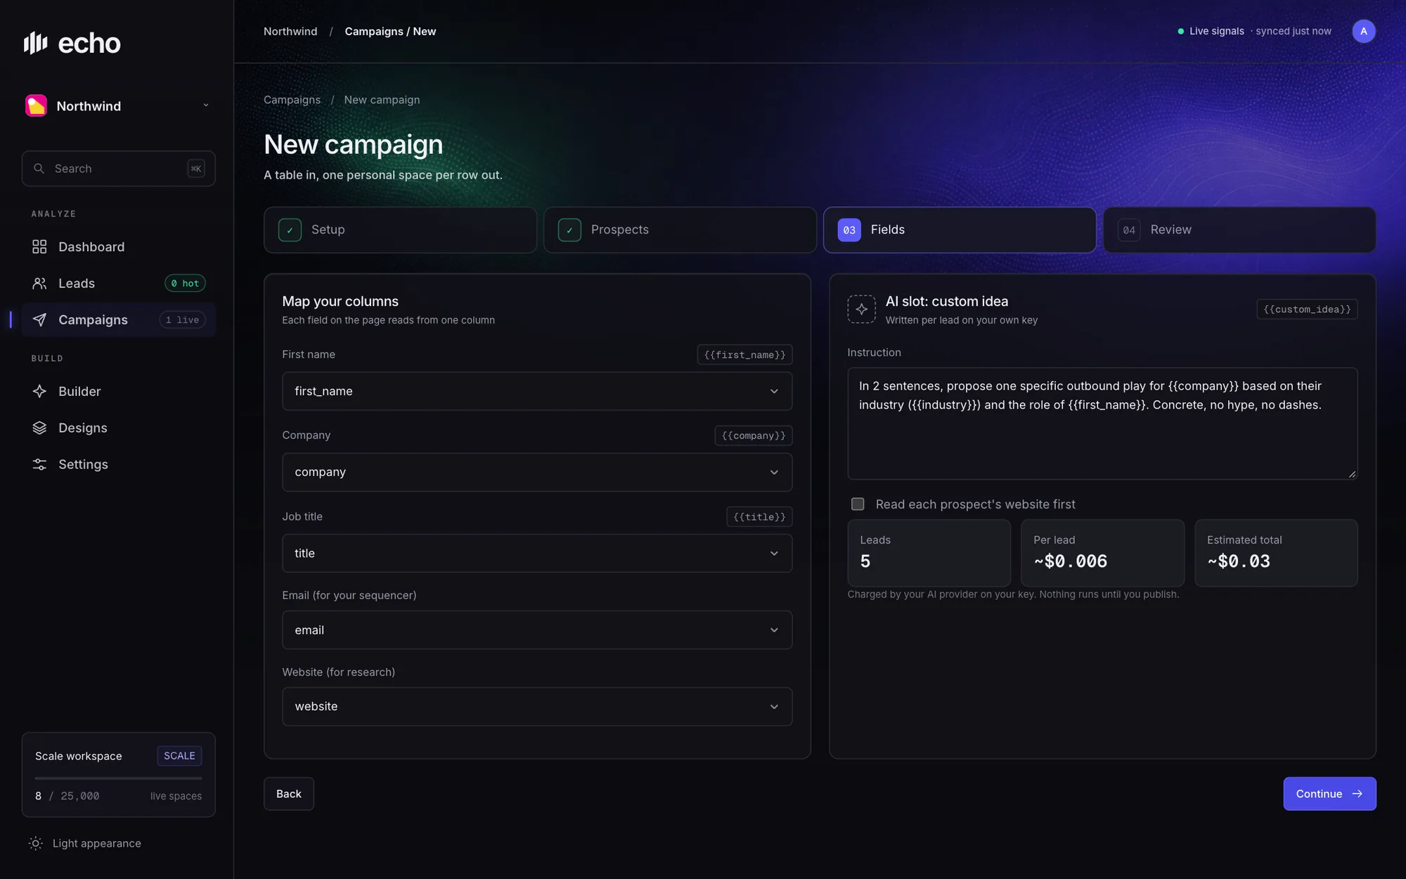Open the user avatar A
This screenshot has height=879, width=1406.
tap(1364, 31)
